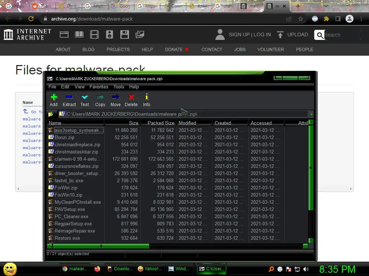Open the browser extensions puzzle icon
This screenshot has width=369, height=276.
[x=326, y=19]
